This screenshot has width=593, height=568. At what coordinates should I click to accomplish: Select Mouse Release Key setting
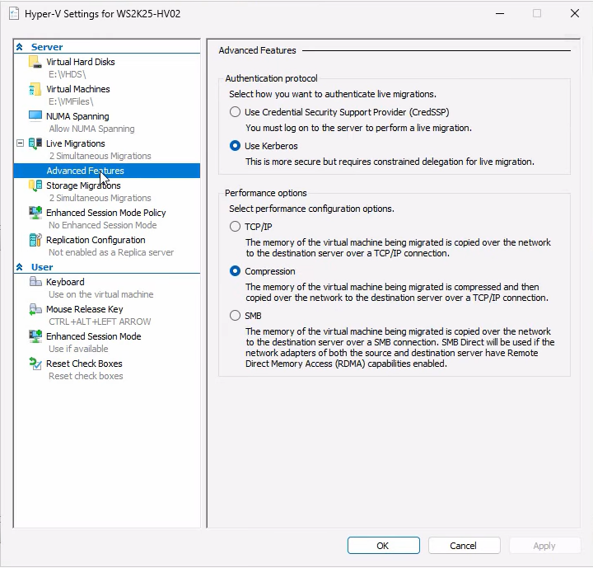[x=84, y=309]
